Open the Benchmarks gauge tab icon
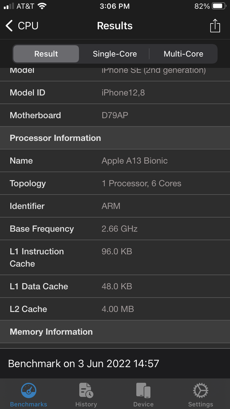Image resolution: width=230 pixels, height=409 pixels. [28, 390]
